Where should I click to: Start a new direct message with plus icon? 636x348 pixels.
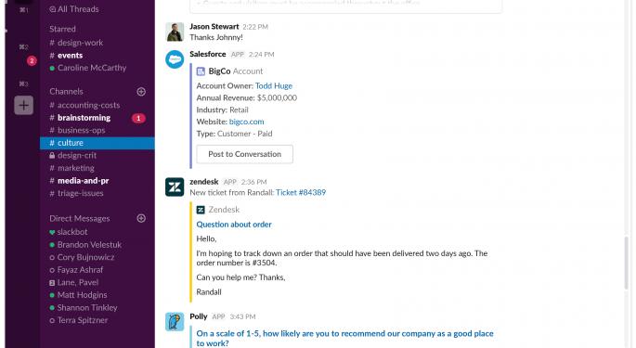(x=141, y=219)
